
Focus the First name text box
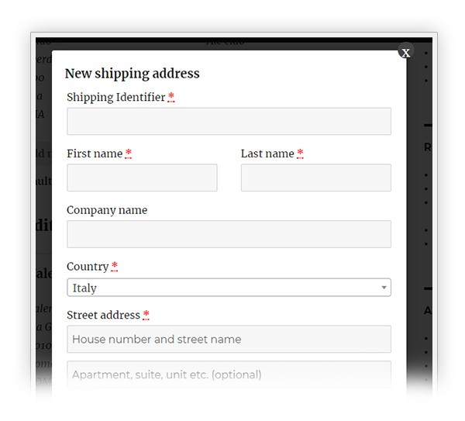coord(142,178)
